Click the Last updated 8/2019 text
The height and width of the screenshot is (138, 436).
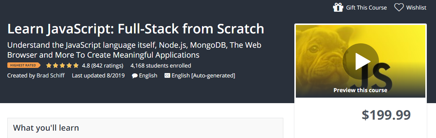(98, 75)
